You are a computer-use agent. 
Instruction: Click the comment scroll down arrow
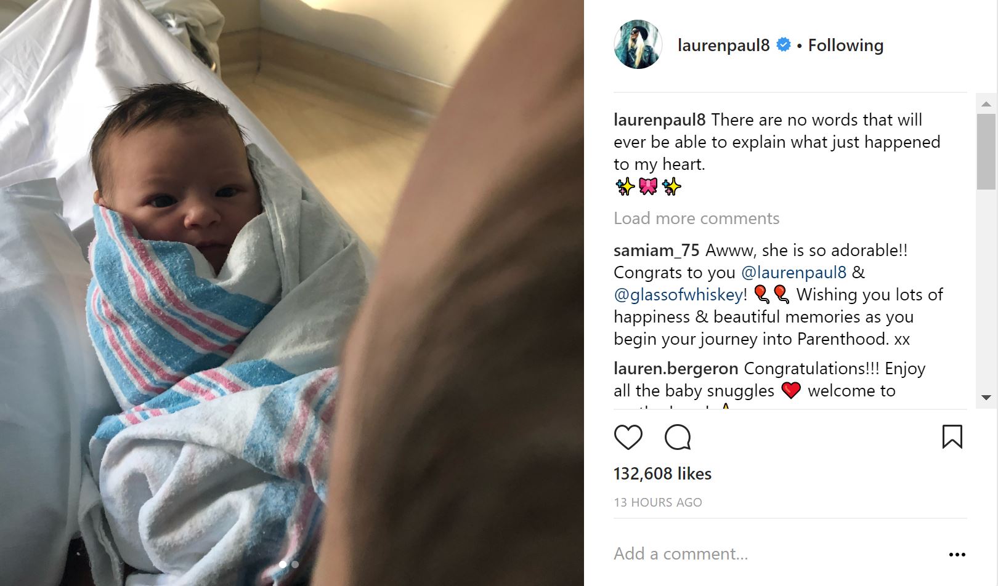[986, 398]
